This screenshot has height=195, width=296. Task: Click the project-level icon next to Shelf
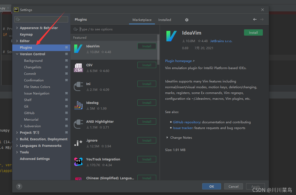coord(66,100)
